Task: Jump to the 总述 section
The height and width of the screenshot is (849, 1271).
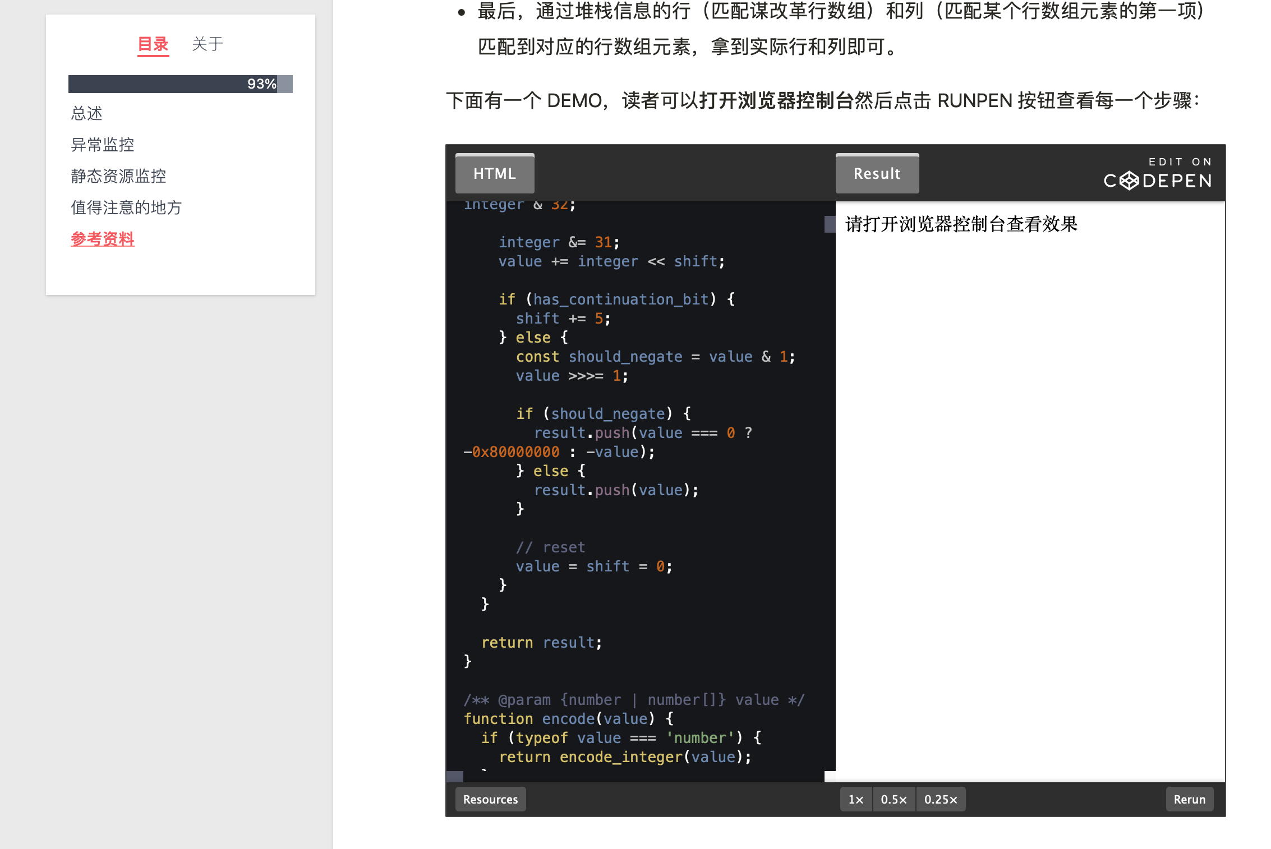Action: coord(86,114)
